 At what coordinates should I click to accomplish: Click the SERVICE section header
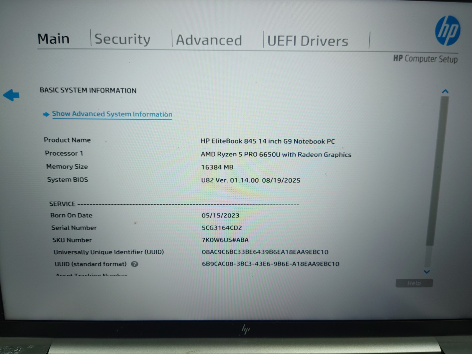[x=63, y=204]
